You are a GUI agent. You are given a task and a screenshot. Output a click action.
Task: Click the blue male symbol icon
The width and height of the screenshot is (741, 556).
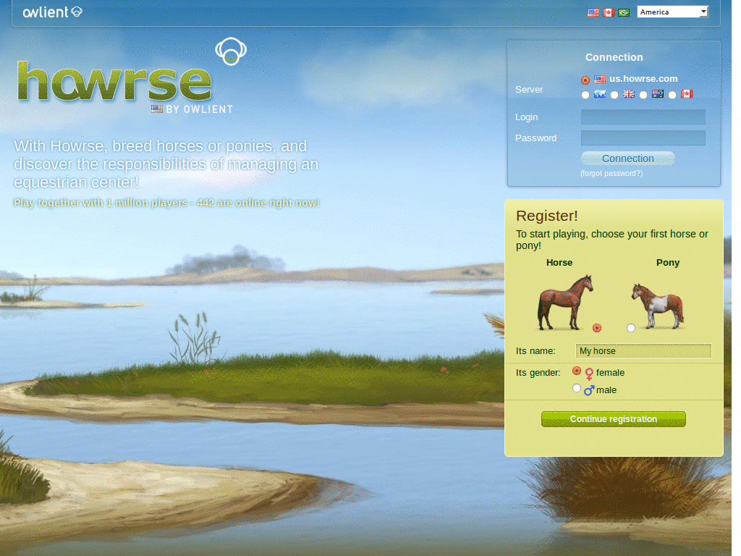click(589, 390)
